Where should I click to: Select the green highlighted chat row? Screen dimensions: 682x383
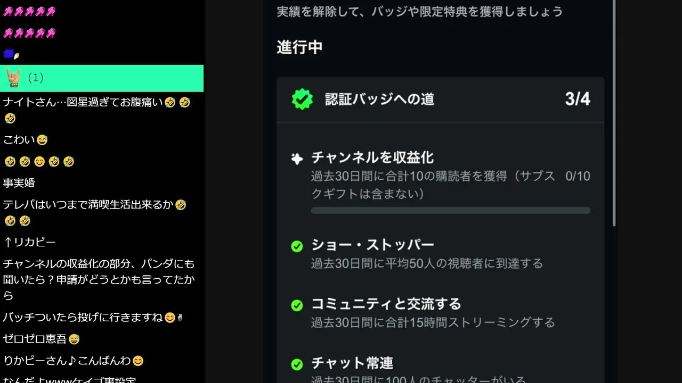coord(102,78)
